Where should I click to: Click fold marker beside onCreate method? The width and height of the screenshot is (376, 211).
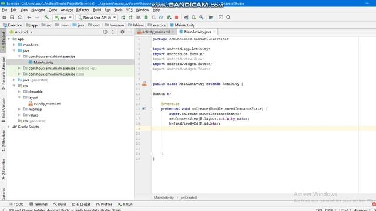152,109
